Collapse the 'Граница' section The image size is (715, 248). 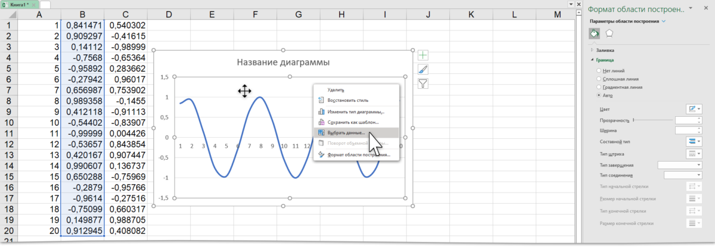[x=605, y=60]
